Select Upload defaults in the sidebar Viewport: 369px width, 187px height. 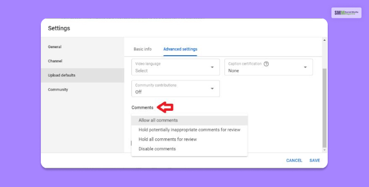click(61, 75)
